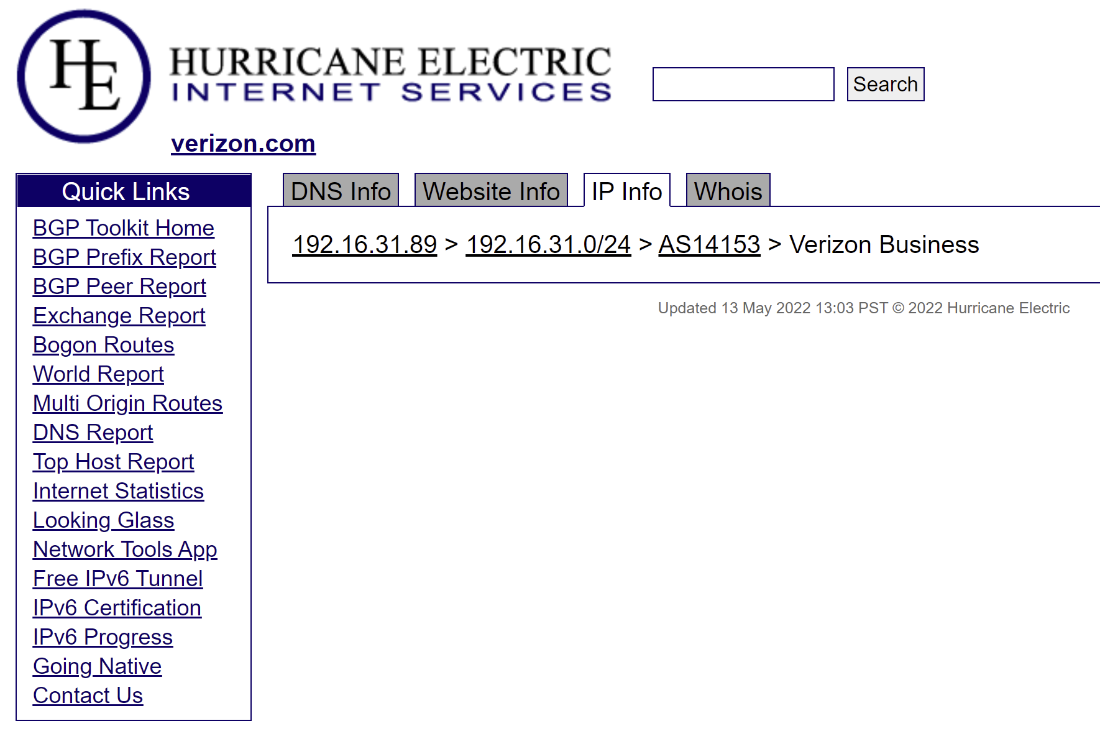Open Network Tools App link
1100x749 pixels.
click(x=125, y=549)
